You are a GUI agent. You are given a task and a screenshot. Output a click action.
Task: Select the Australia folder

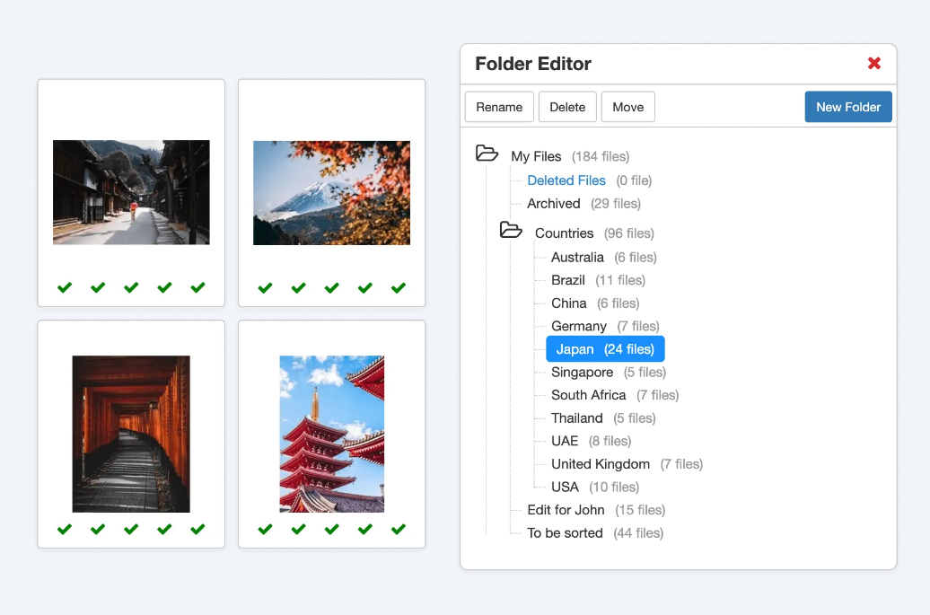(x=577, y=258)
